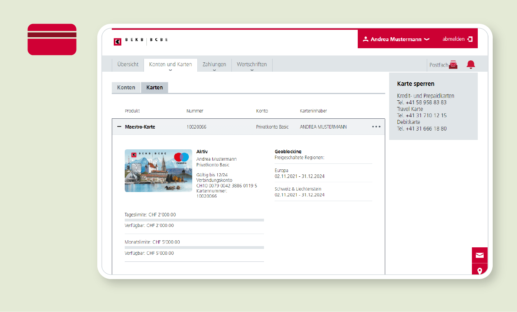
Task: Click the Monatslimite progress bar
Action: pyautogui.click(x=194, y=247)
